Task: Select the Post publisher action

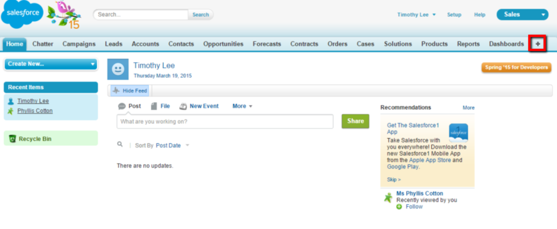Action: (134, 106)
